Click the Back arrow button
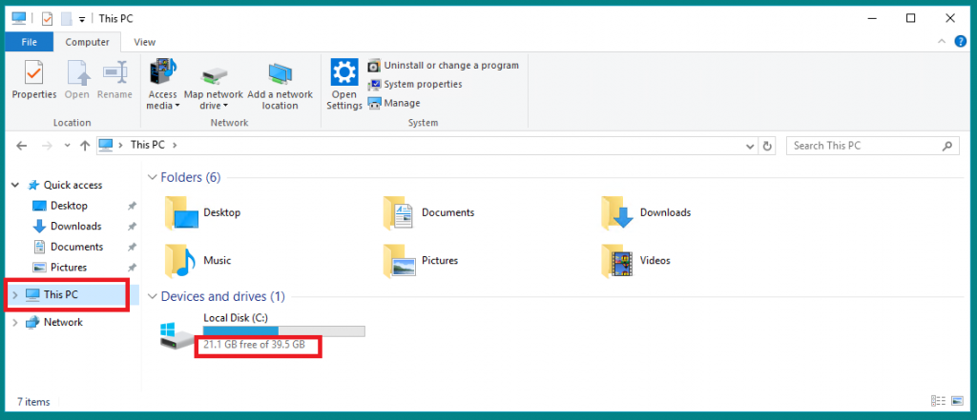 tap(22, 146)
